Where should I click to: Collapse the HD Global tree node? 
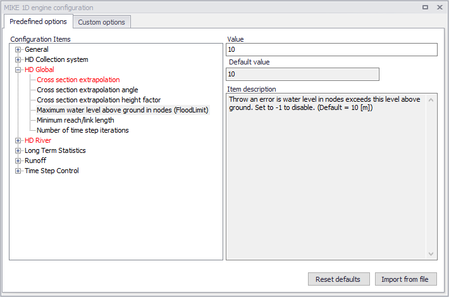[x=18, y=70]
